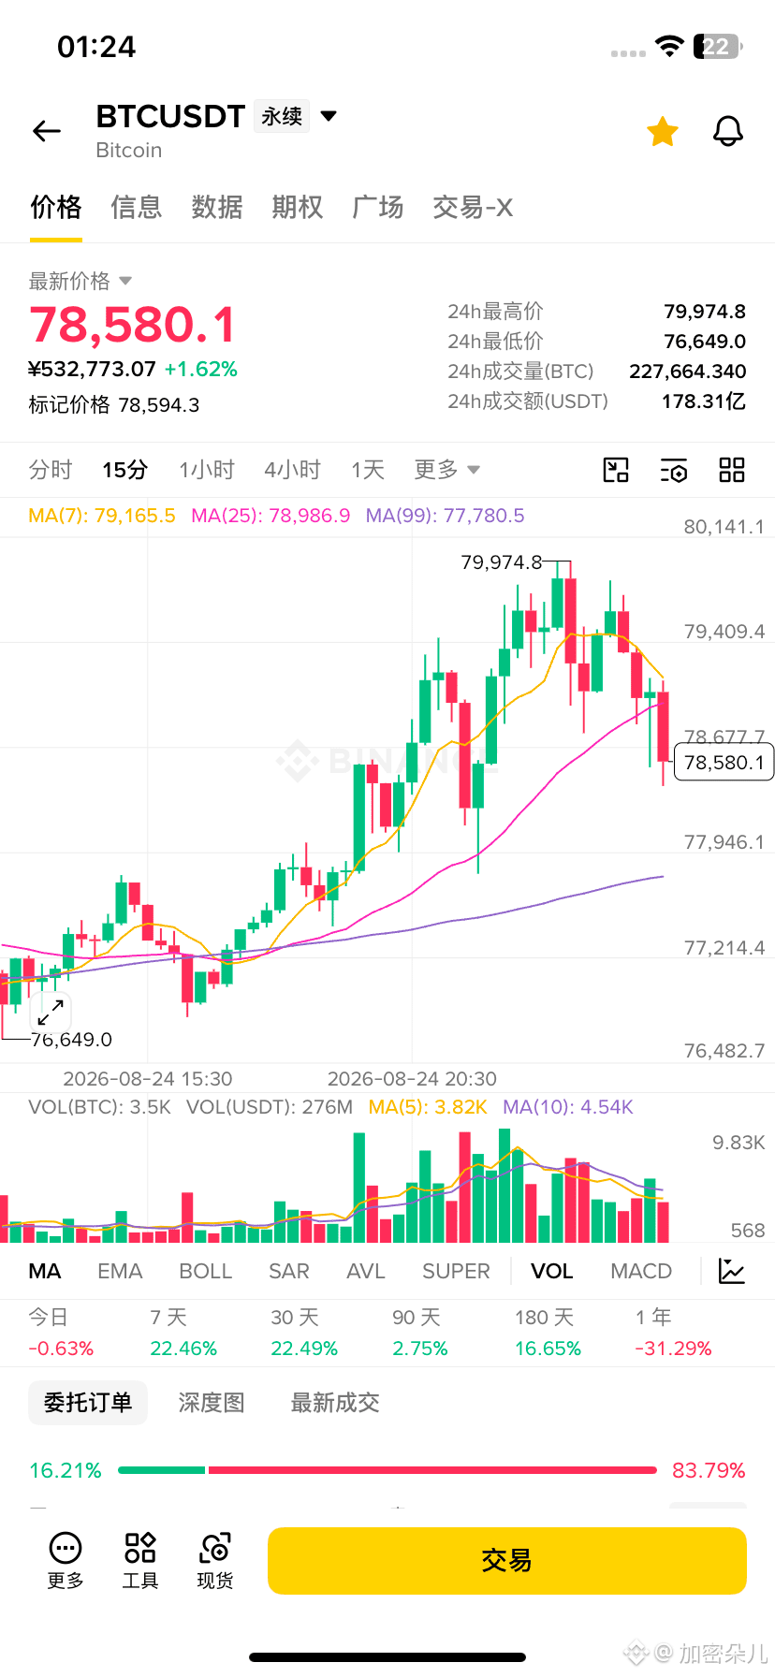Select the 永续 contract type tag
This screenshot has width=775, height=1677.
tap(282, 116)
